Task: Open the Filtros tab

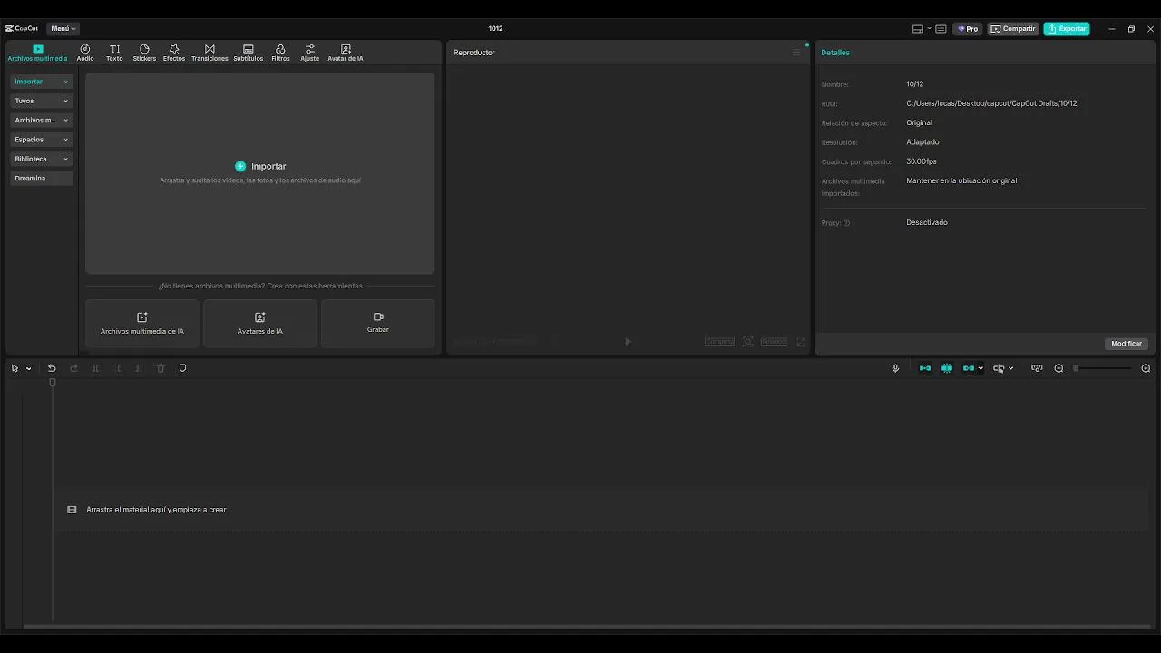Action: click(x=280, y=53)
